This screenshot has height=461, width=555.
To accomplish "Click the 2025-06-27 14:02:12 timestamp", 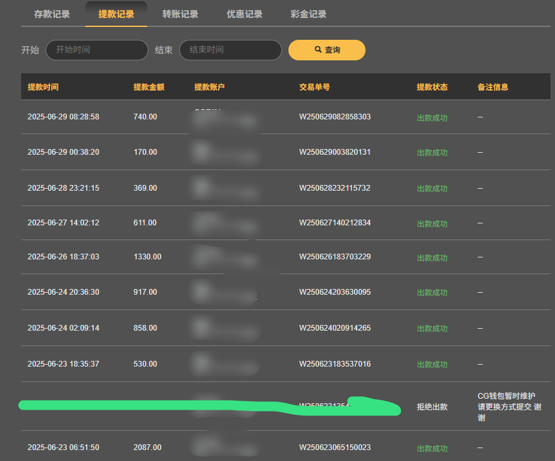I will coord(64,223).
